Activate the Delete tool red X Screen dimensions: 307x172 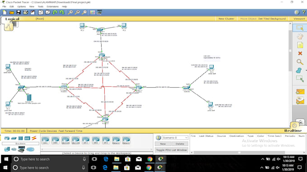(x=300, y=53)
